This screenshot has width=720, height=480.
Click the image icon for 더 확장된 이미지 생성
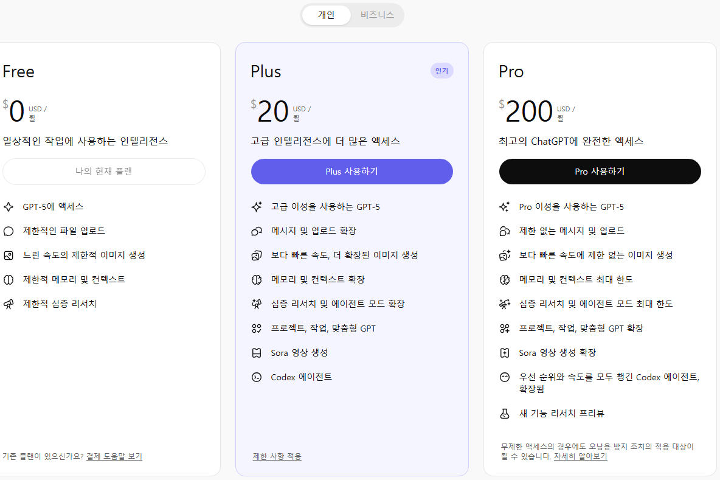tap(257, 256)
